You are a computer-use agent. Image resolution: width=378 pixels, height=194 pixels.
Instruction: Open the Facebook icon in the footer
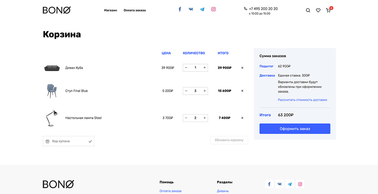[x=269, y=184]
